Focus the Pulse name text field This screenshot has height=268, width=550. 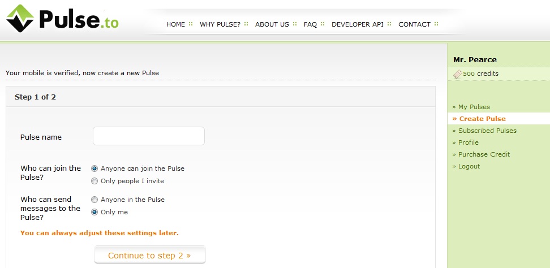[149, 136]
